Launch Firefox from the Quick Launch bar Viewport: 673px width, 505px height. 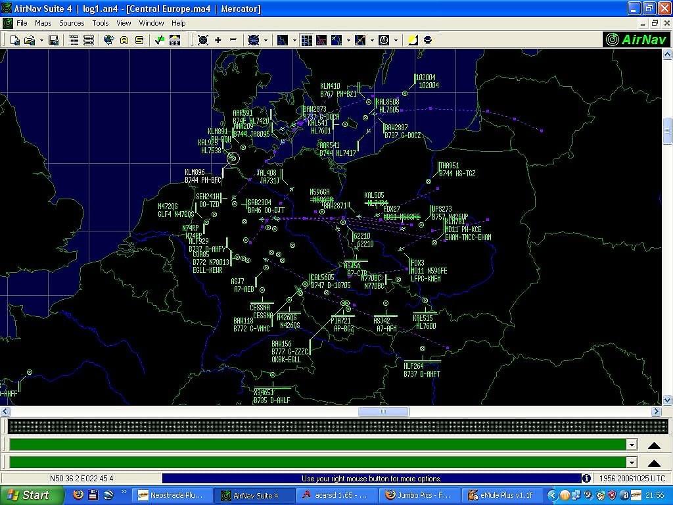click(x=78, y=495)
